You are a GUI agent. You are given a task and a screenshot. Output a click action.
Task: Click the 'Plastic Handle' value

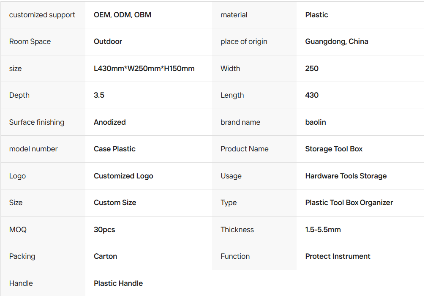(x=118, y=283)
